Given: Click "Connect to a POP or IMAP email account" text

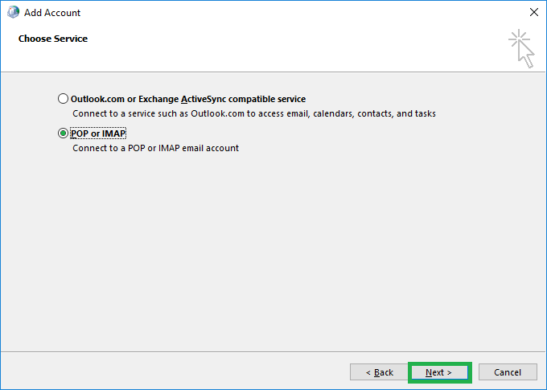Looking at the screenshot, I should [155, 148].
